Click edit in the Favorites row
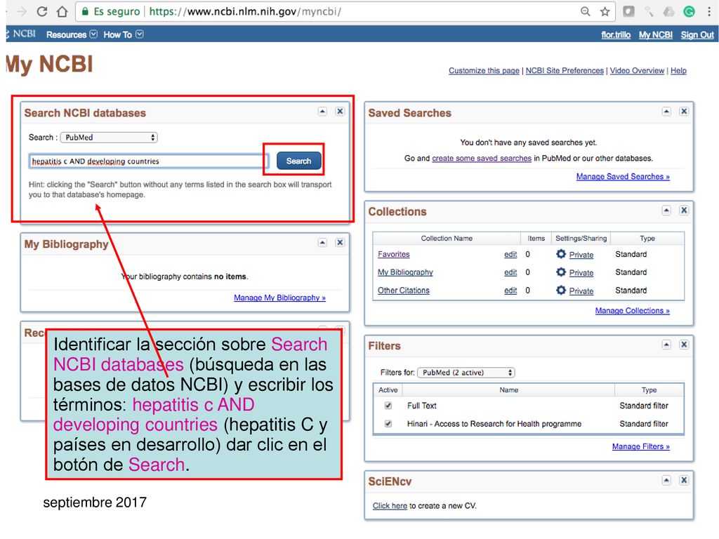Image resolution: width=719 pixels, height=539 pixels. click(x=510, y=254)
